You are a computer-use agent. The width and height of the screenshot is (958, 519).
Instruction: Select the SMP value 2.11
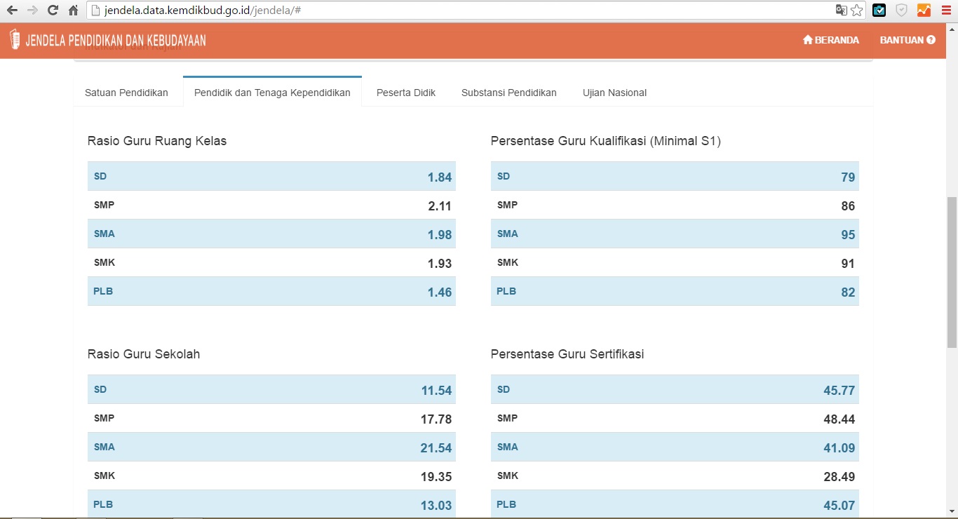point(440,206)
